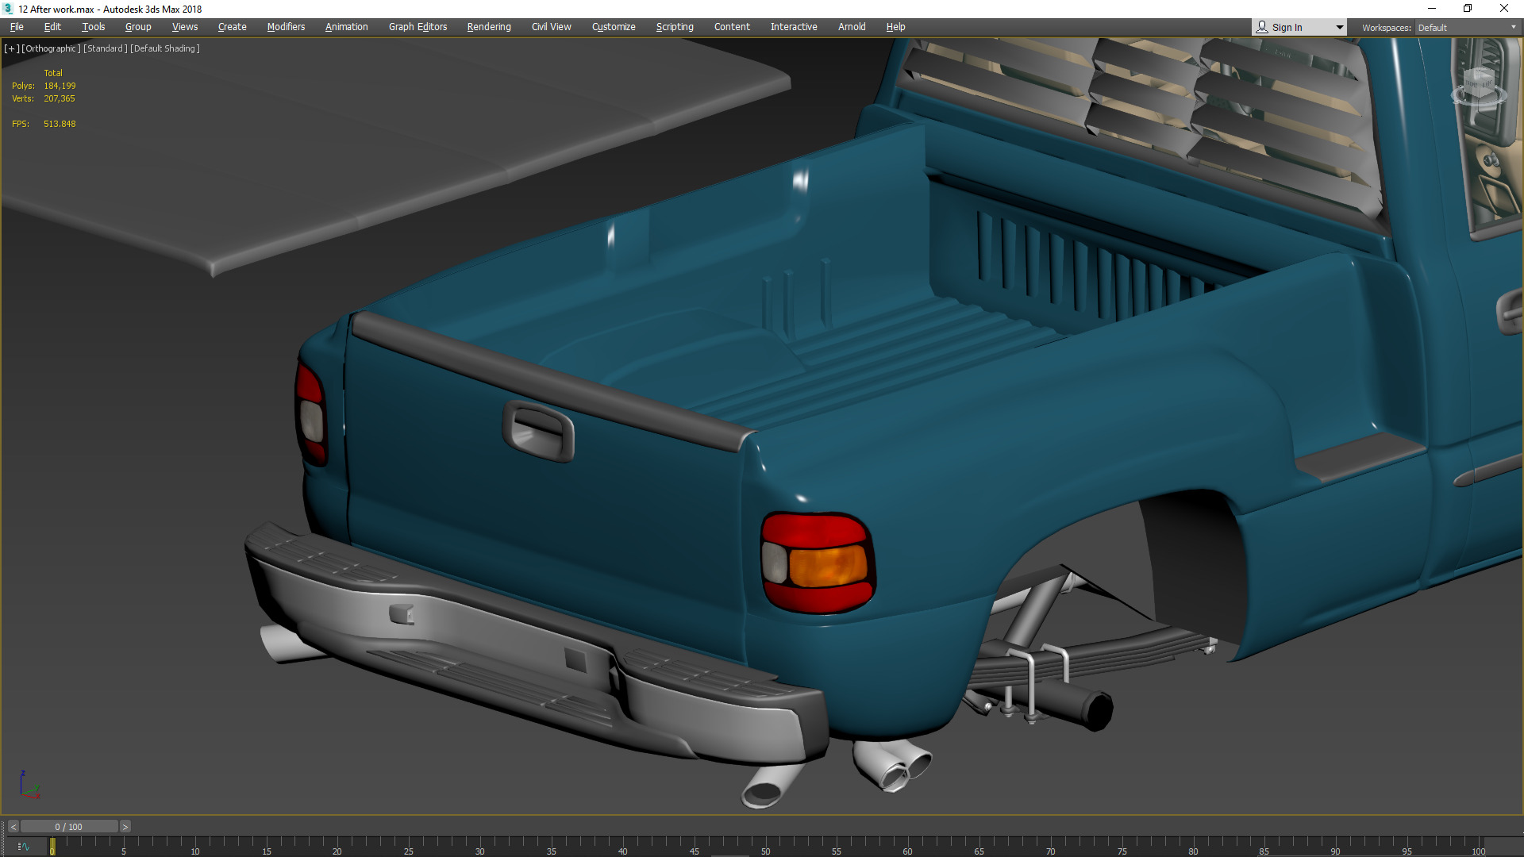Open the Modifiers menu
1524x857 pixels.
tap(286, 27)
